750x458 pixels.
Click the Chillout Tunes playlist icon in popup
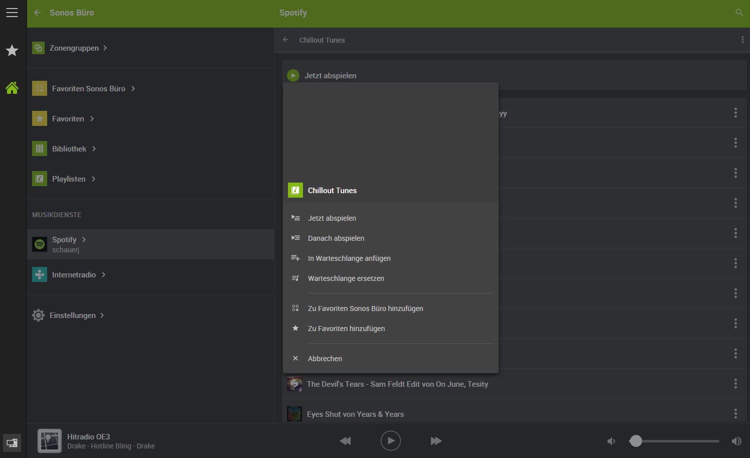(x=295, y=190)
